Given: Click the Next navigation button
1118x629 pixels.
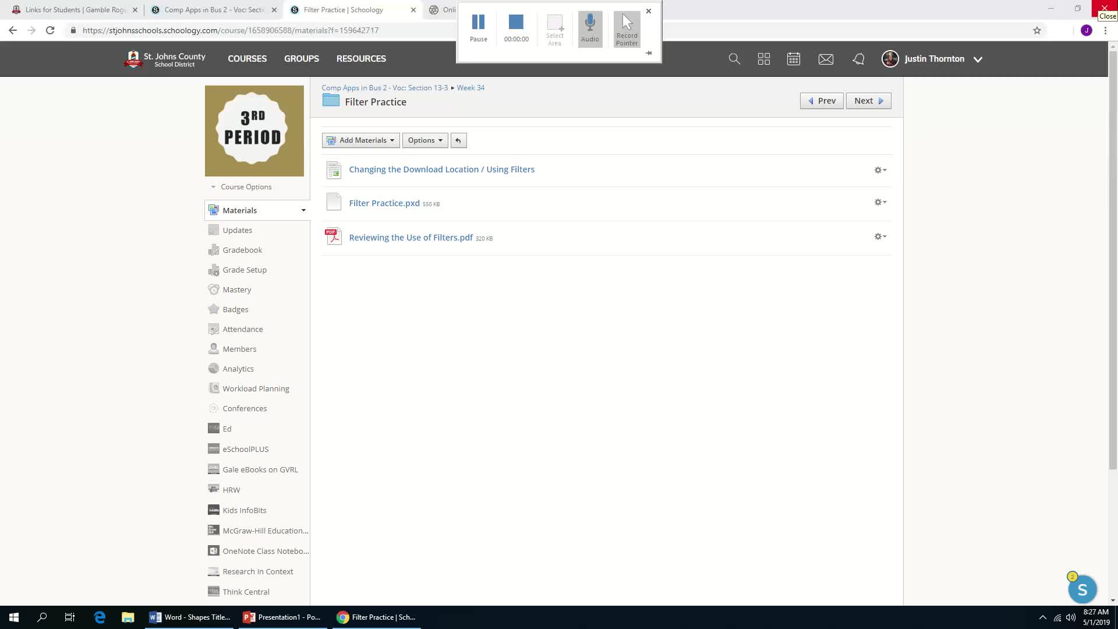Looking at the screenshot, I should [868, 101].
